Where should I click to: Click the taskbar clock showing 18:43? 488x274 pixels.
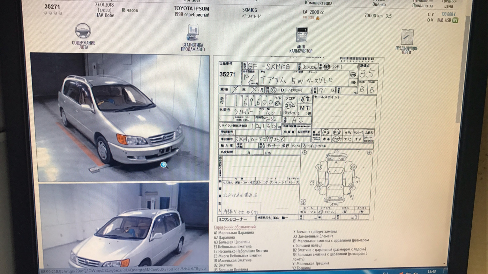click(x=432, y=271)
